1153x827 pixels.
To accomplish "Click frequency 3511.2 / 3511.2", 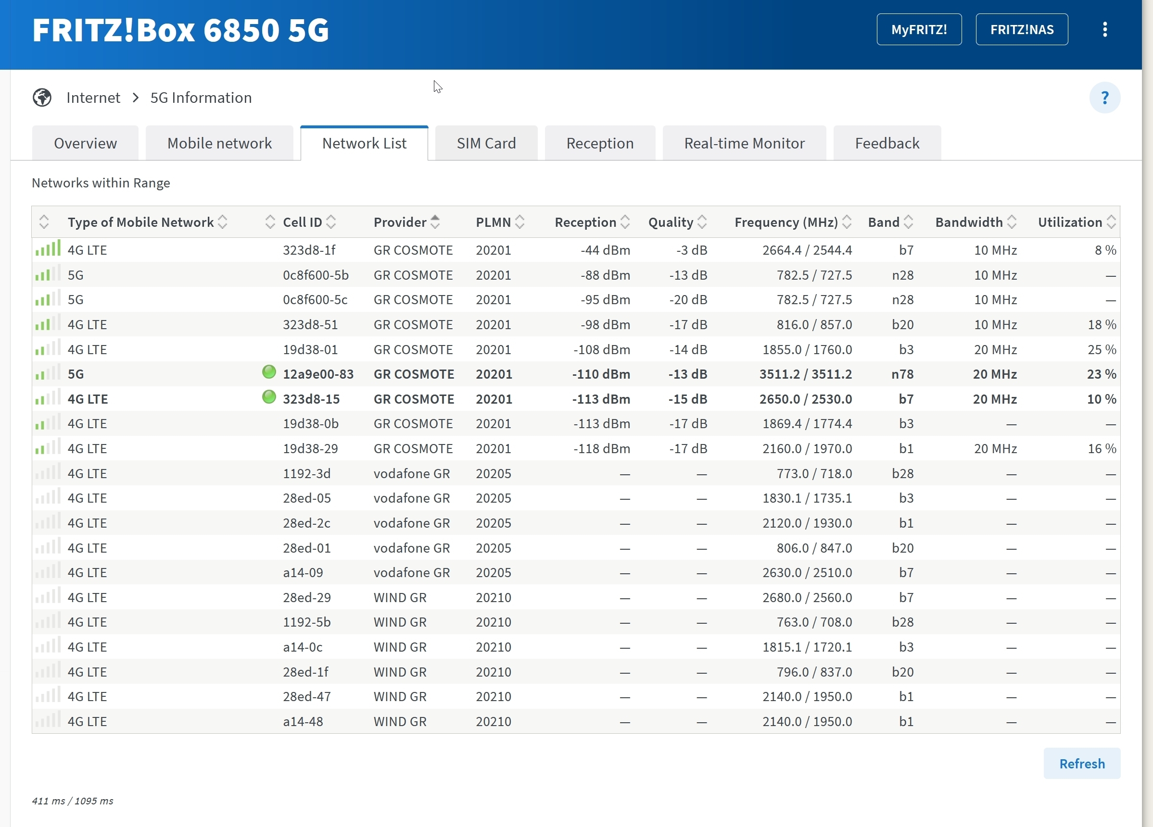I will (806, 374).
